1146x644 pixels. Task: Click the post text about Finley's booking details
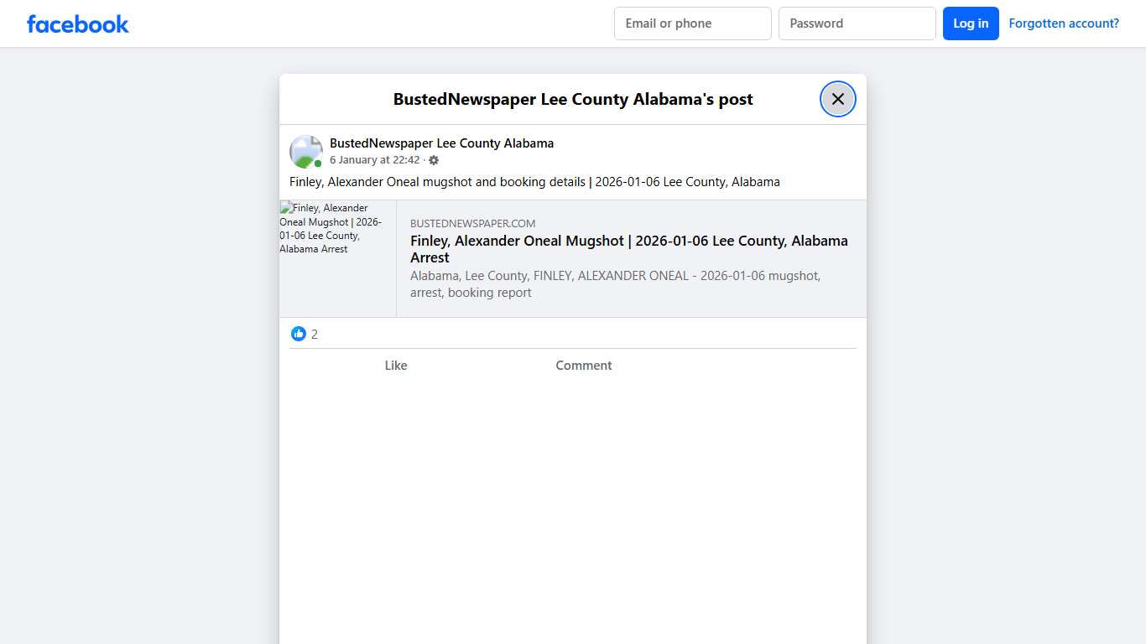pos(534,181)
